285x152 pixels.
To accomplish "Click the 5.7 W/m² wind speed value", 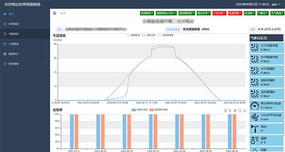I will pyautogui.click(x=265, y=108).
